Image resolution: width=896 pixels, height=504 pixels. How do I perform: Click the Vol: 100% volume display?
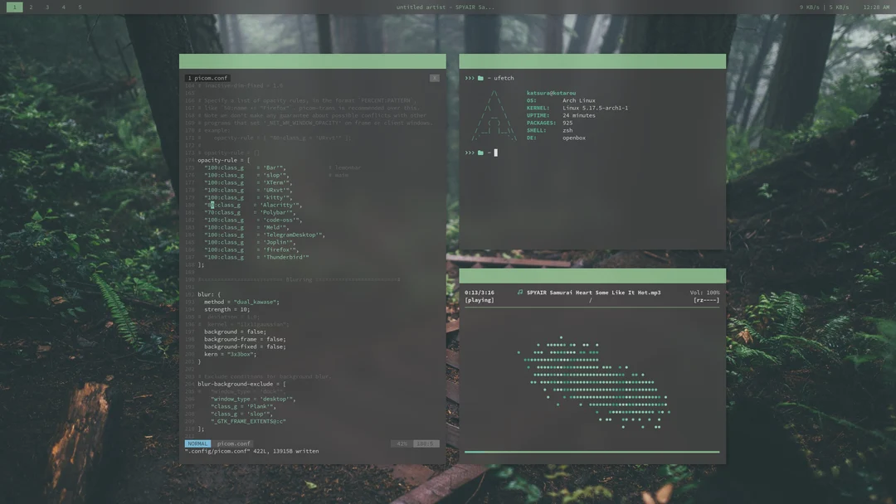tap(705, 292)
